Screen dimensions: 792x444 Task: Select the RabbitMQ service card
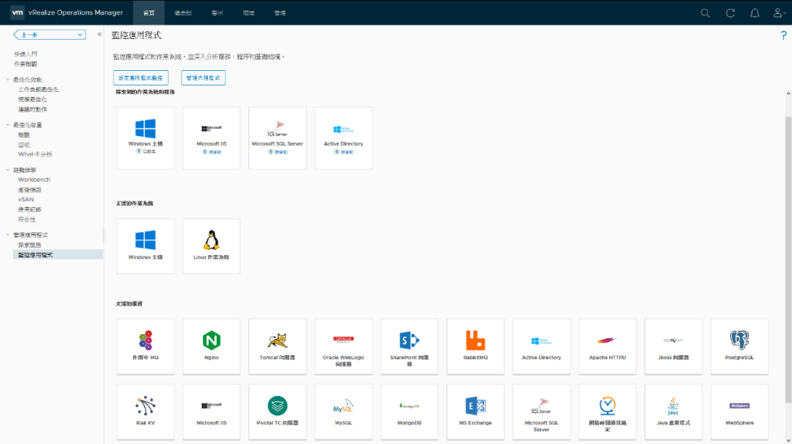[x=475, y=346]
